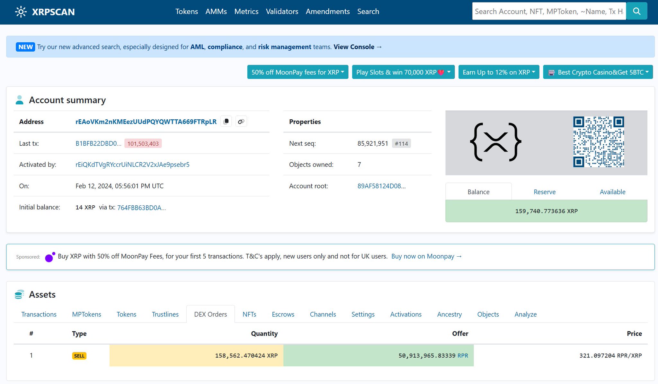The image size is (658, 384).
Task: Open the Reserve balance tab
Action: 544,192
